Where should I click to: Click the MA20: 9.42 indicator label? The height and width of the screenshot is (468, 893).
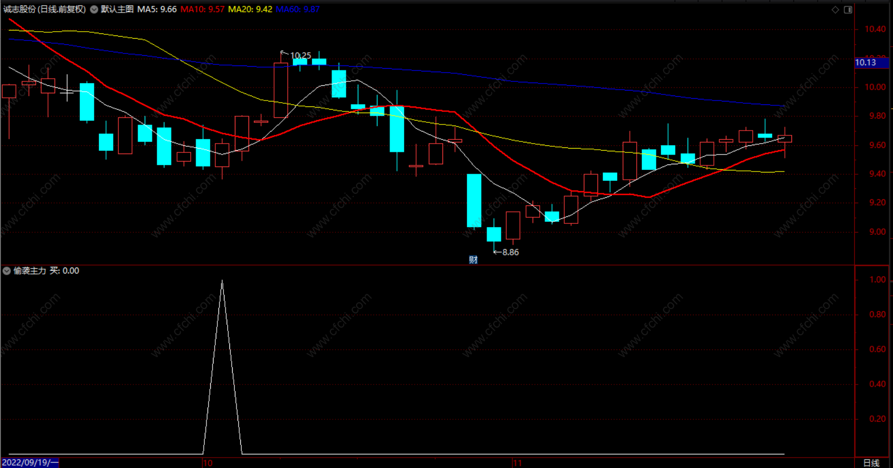[250, 9]
